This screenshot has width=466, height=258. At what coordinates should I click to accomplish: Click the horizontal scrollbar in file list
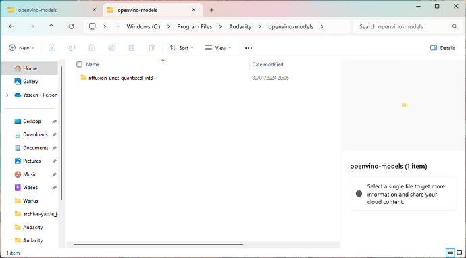pyautogui.click(x=159, y=245)
